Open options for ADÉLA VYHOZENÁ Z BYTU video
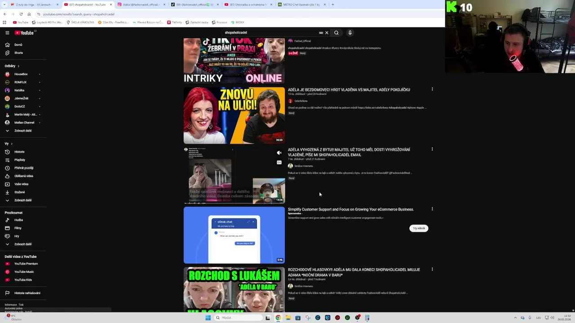This screenshot has height=323, width=575. [x=432, y=149]
